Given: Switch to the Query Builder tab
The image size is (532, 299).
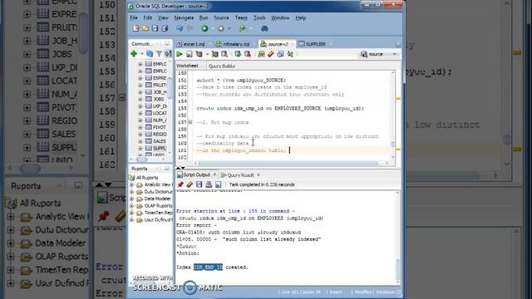Looking at the screenshot, I should click(x=222, y=66).
